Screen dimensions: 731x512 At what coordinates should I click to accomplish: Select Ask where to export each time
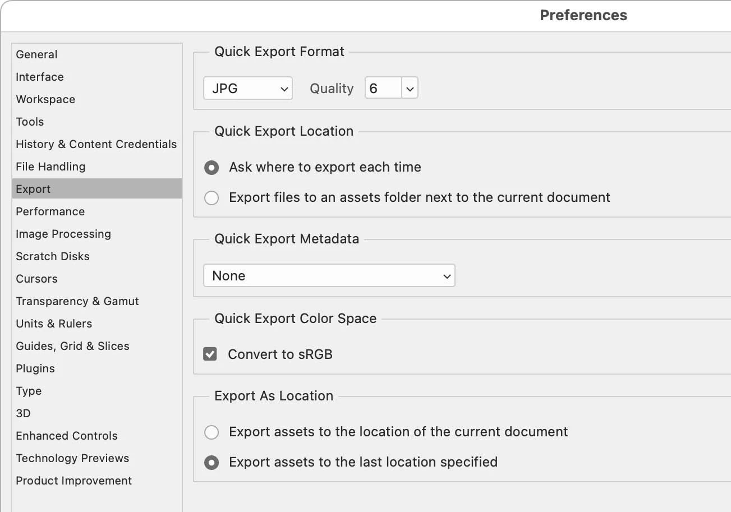(212, 167)
